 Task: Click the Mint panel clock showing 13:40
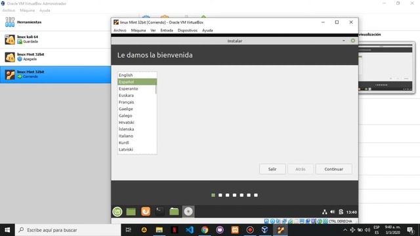click(352, 212)
